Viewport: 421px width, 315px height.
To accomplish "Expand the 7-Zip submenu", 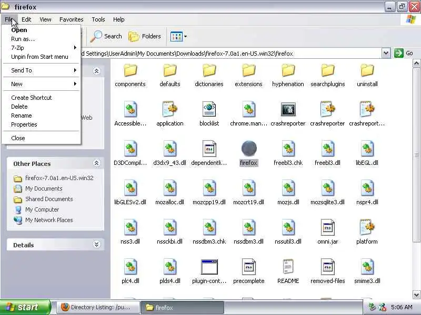I will [x=41, y=48].
